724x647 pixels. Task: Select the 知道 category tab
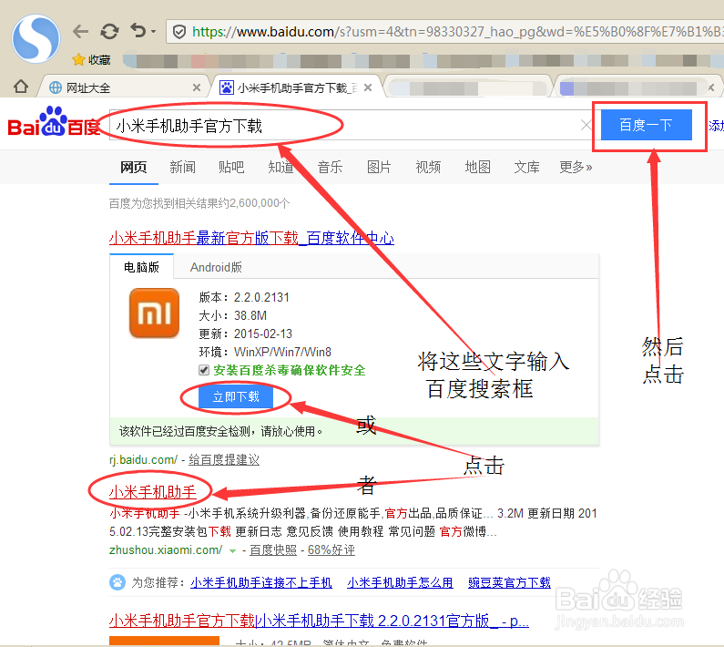(280, 167)
